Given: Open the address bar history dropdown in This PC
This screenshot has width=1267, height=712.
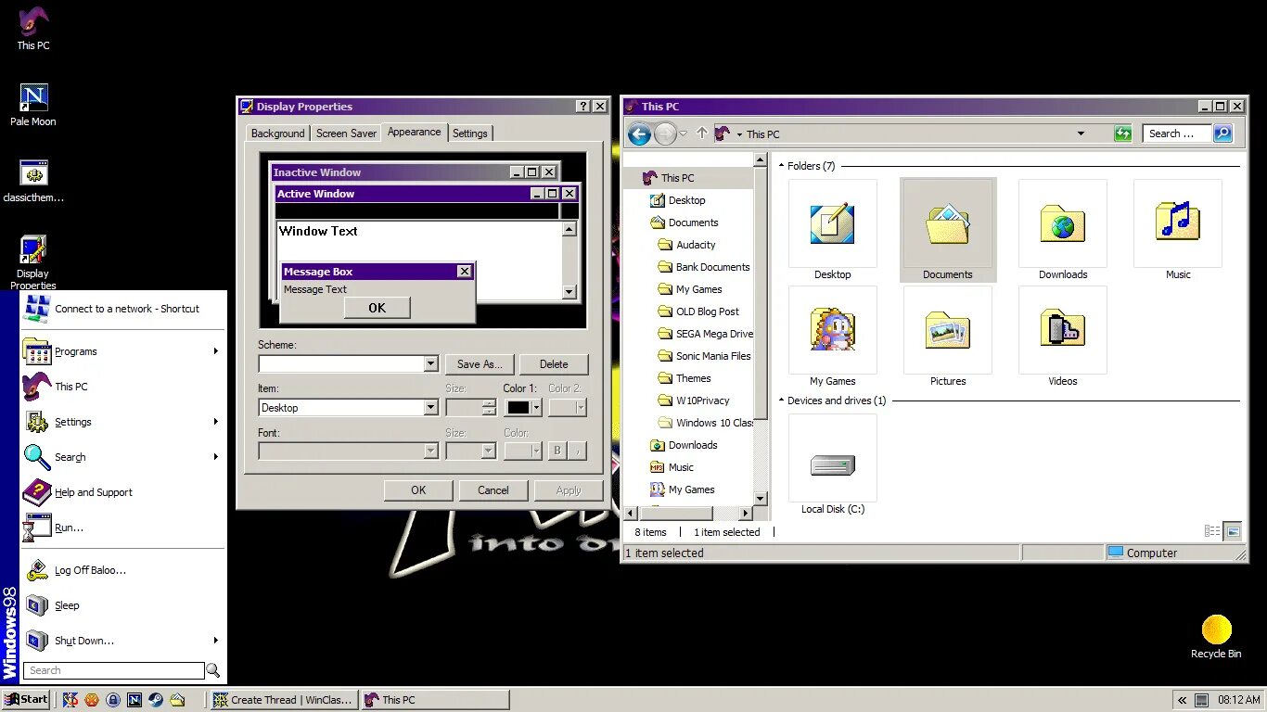Looking at the screenshot, I should [x=1081, y=133].
